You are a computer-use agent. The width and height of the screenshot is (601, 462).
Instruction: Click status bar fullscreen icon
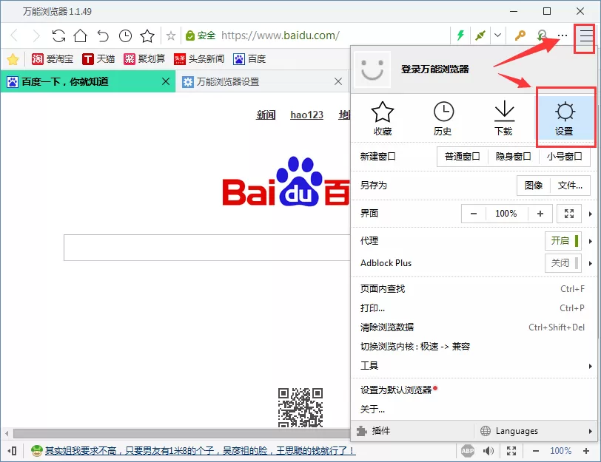[x=511, y=451]
